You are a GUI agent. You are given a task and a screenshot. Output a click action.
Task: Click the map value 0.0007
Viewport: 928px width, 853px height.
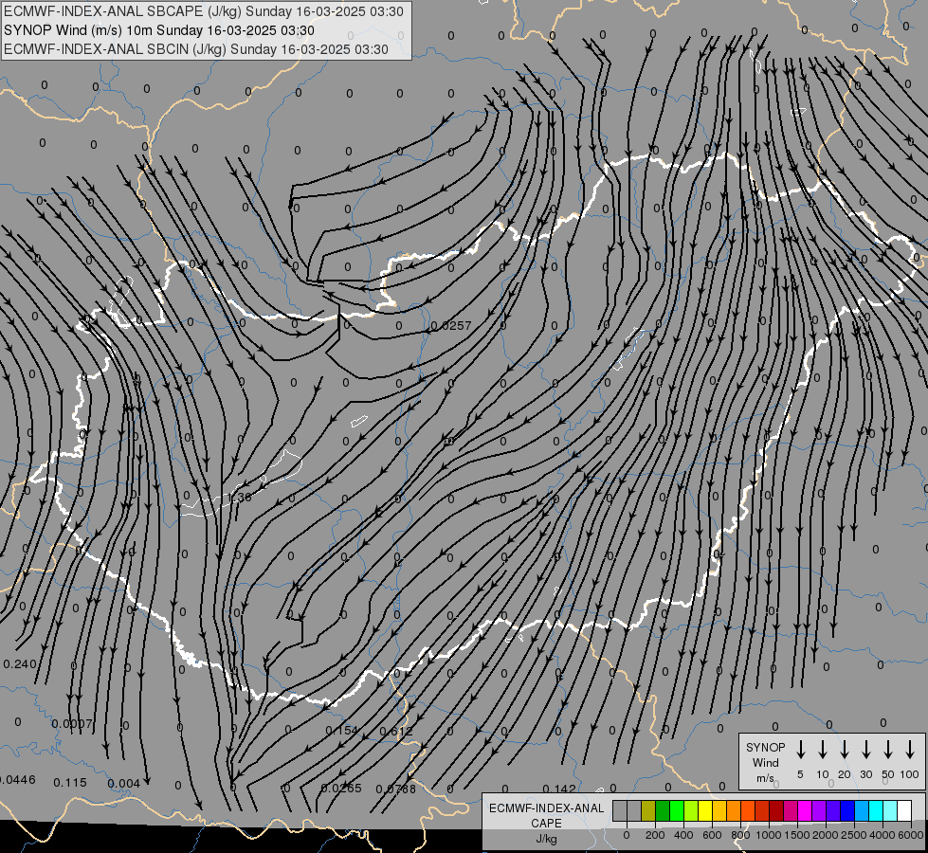tap(72, 724)
